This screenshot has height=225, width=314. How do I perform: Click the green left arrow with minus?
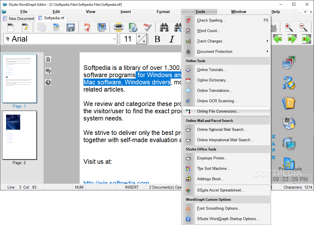(278, 39)
